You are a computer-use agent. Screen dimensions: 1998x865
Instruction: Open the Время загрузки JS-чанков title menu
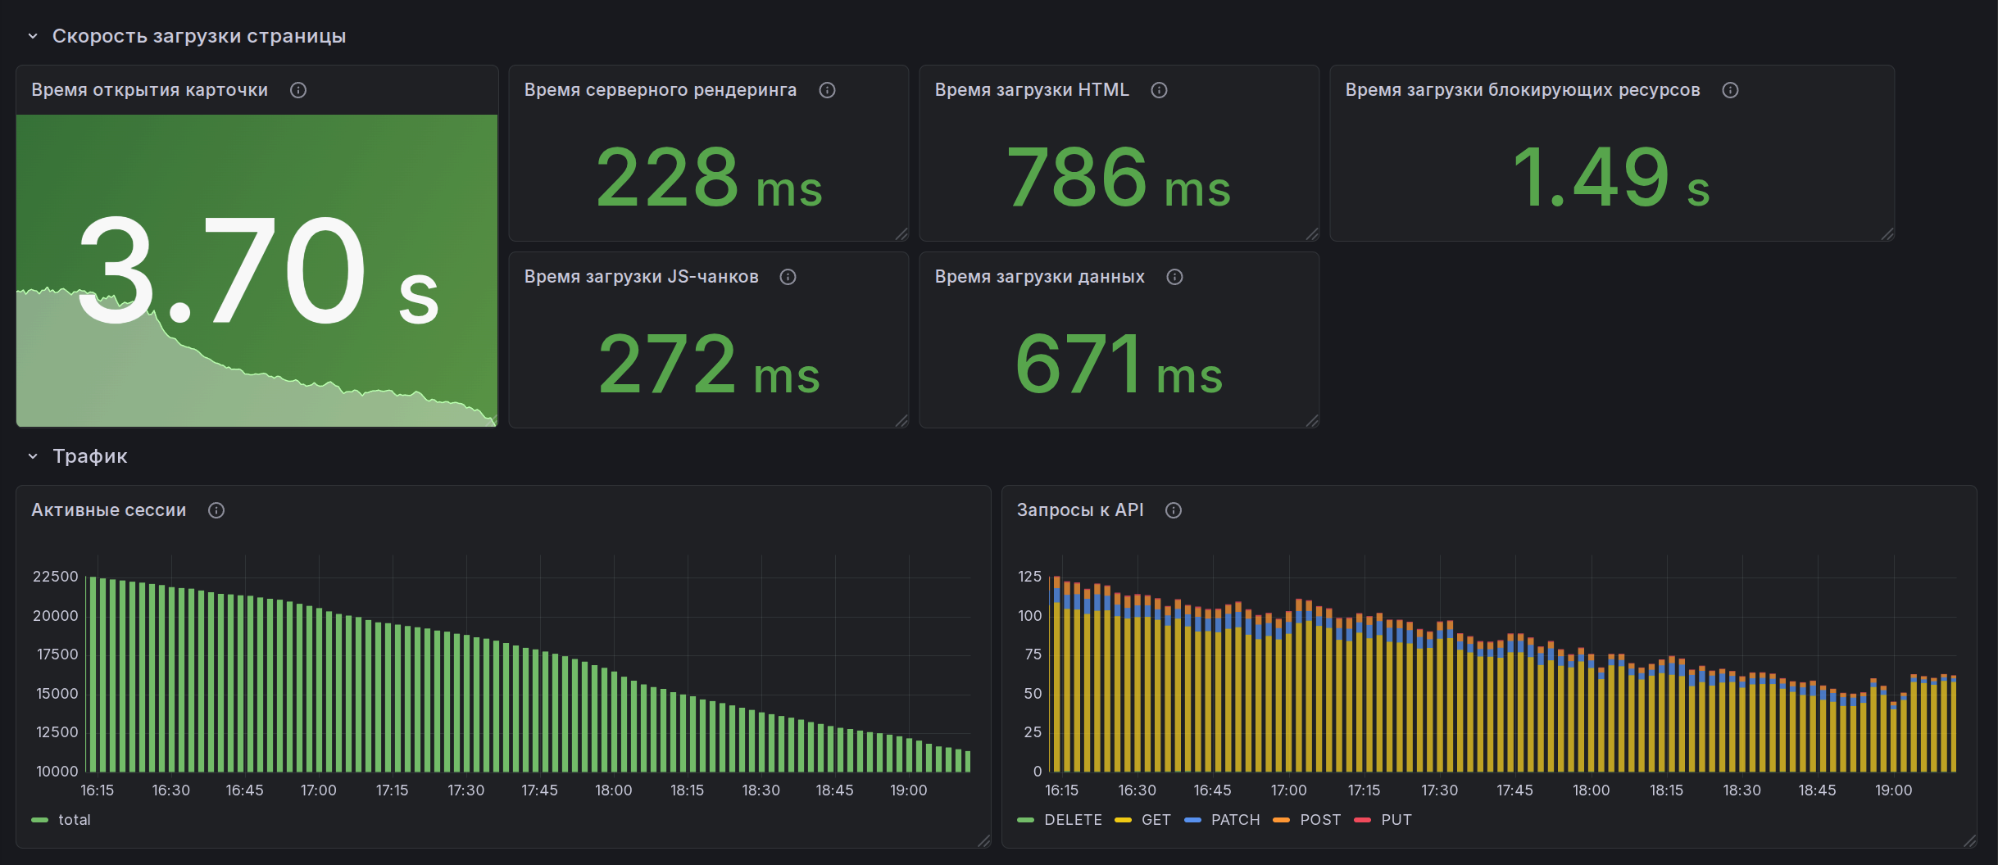(642, 277)
